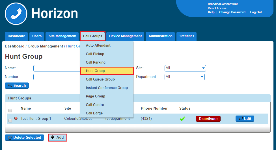Click the BrandingCompanyUat account text
The image size is (276, 150).
223,4
